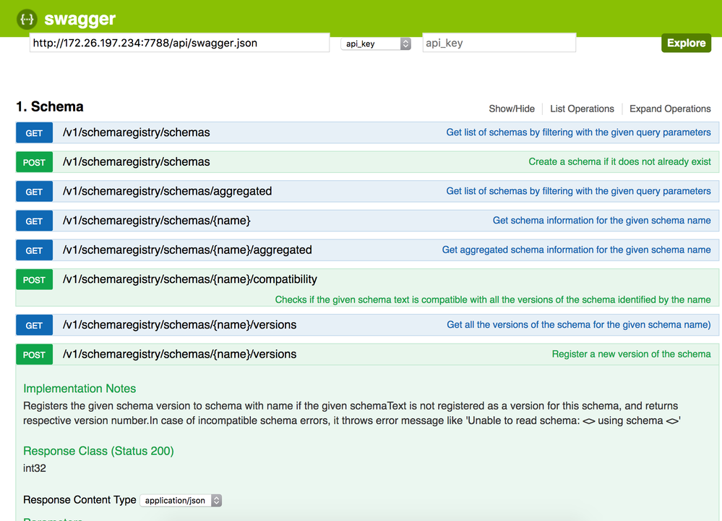Toggle Show/Hide for the Schema section
This screenshot has height=521, width=722.
point(512,109)
